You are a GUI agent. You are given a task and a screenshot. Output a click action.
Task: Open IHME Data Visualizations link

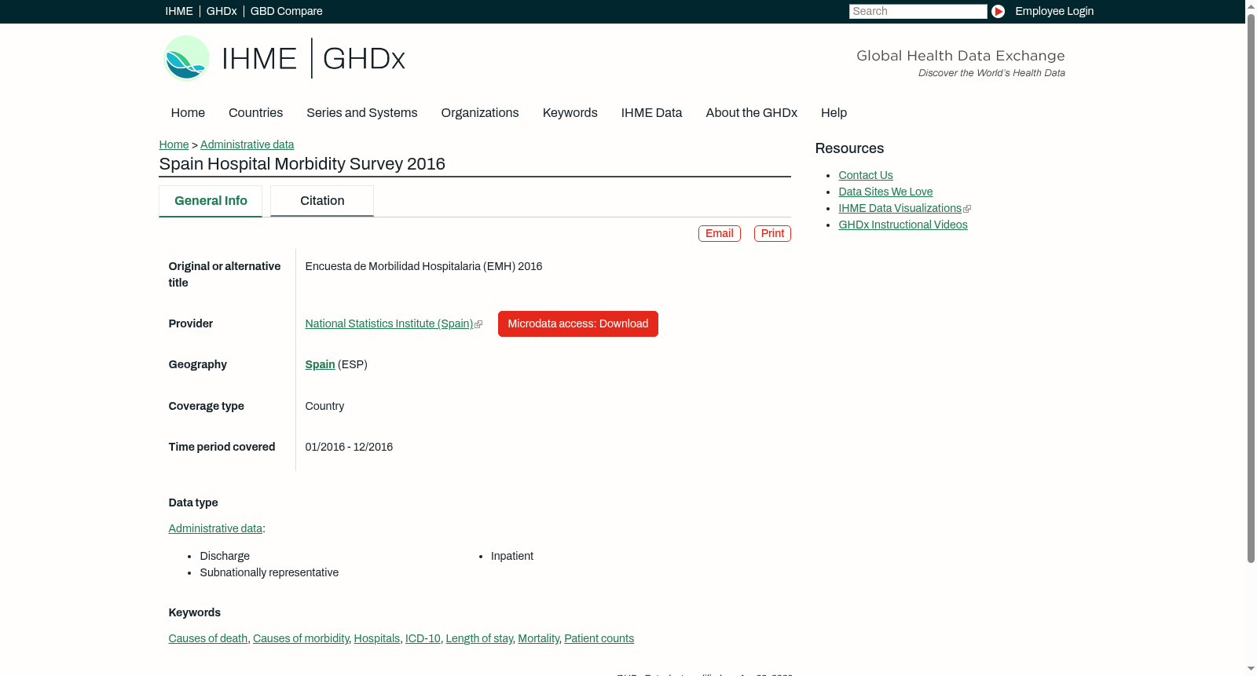point(900,208)
